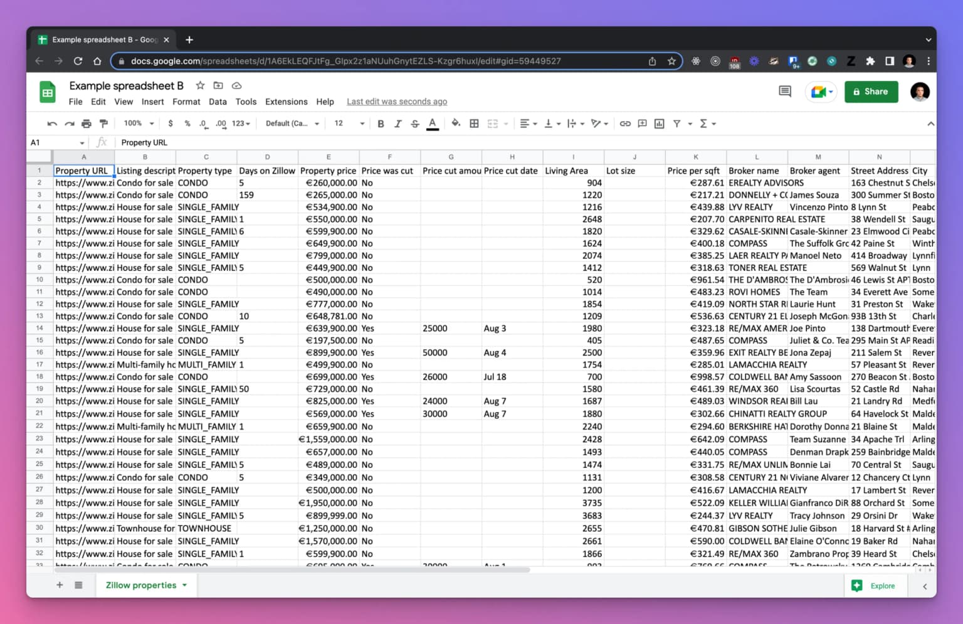Print the spreadsheet using the printer icon
Screen dimensions: 963x624
click(x=87, y=124)
